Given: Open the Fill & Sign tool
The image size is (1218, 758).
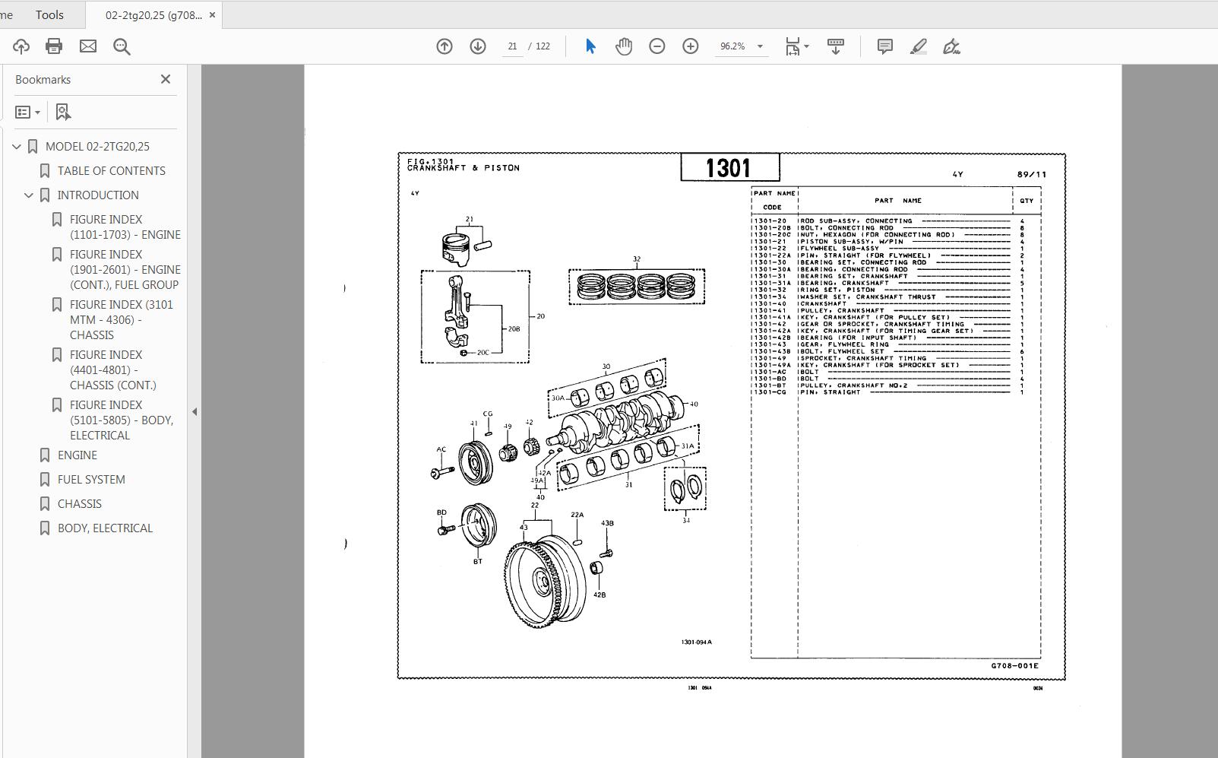Looking at the screenshot, I should click(x=951, y=46).
